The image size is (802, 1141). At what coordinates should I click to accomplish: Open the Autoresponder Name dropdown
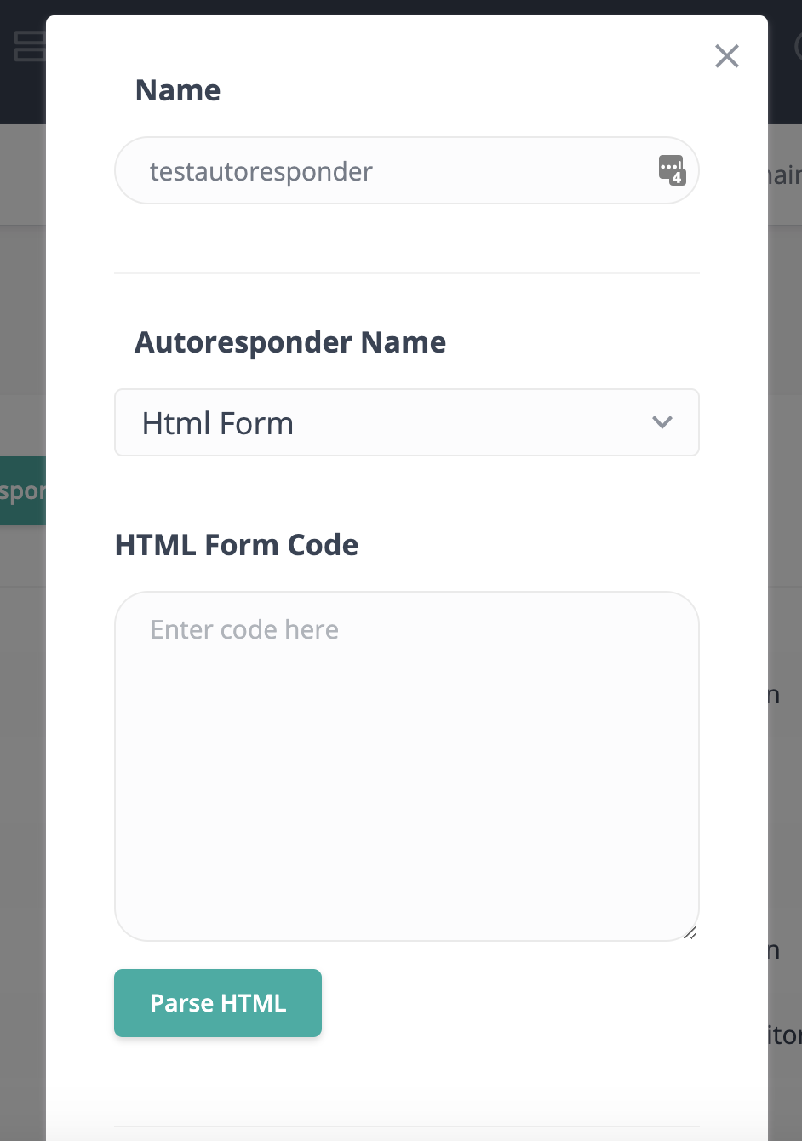pos(406,422)
